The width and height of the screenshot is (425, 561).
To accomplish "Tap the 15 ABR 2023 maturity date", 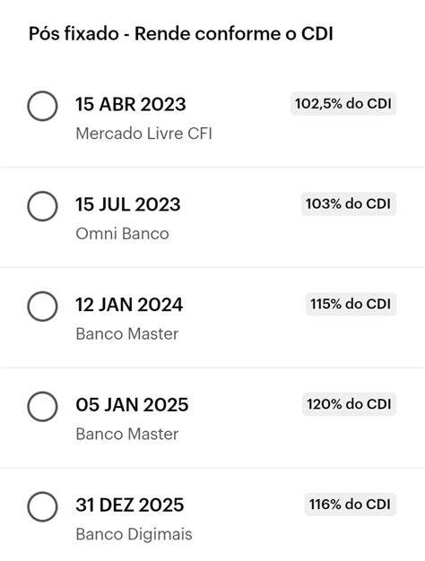I will pos(131,105).
